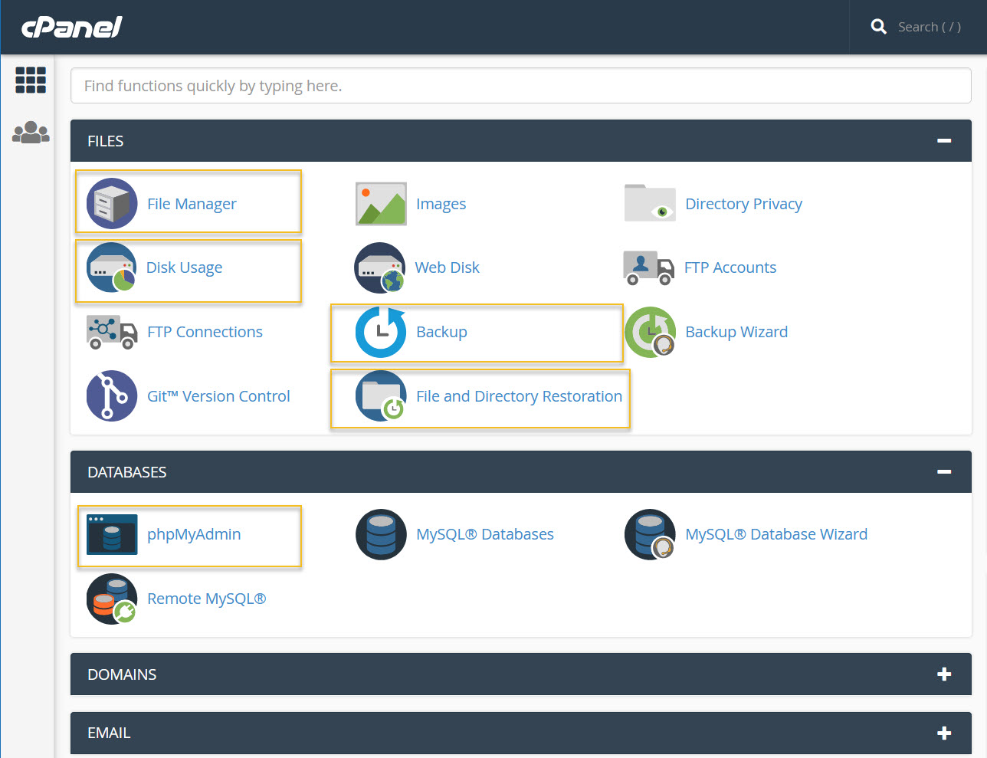Viewport: 987px width, 758px height.
Task: Click the grid home icon in sidebar
Action: click(x=31, y=80)
